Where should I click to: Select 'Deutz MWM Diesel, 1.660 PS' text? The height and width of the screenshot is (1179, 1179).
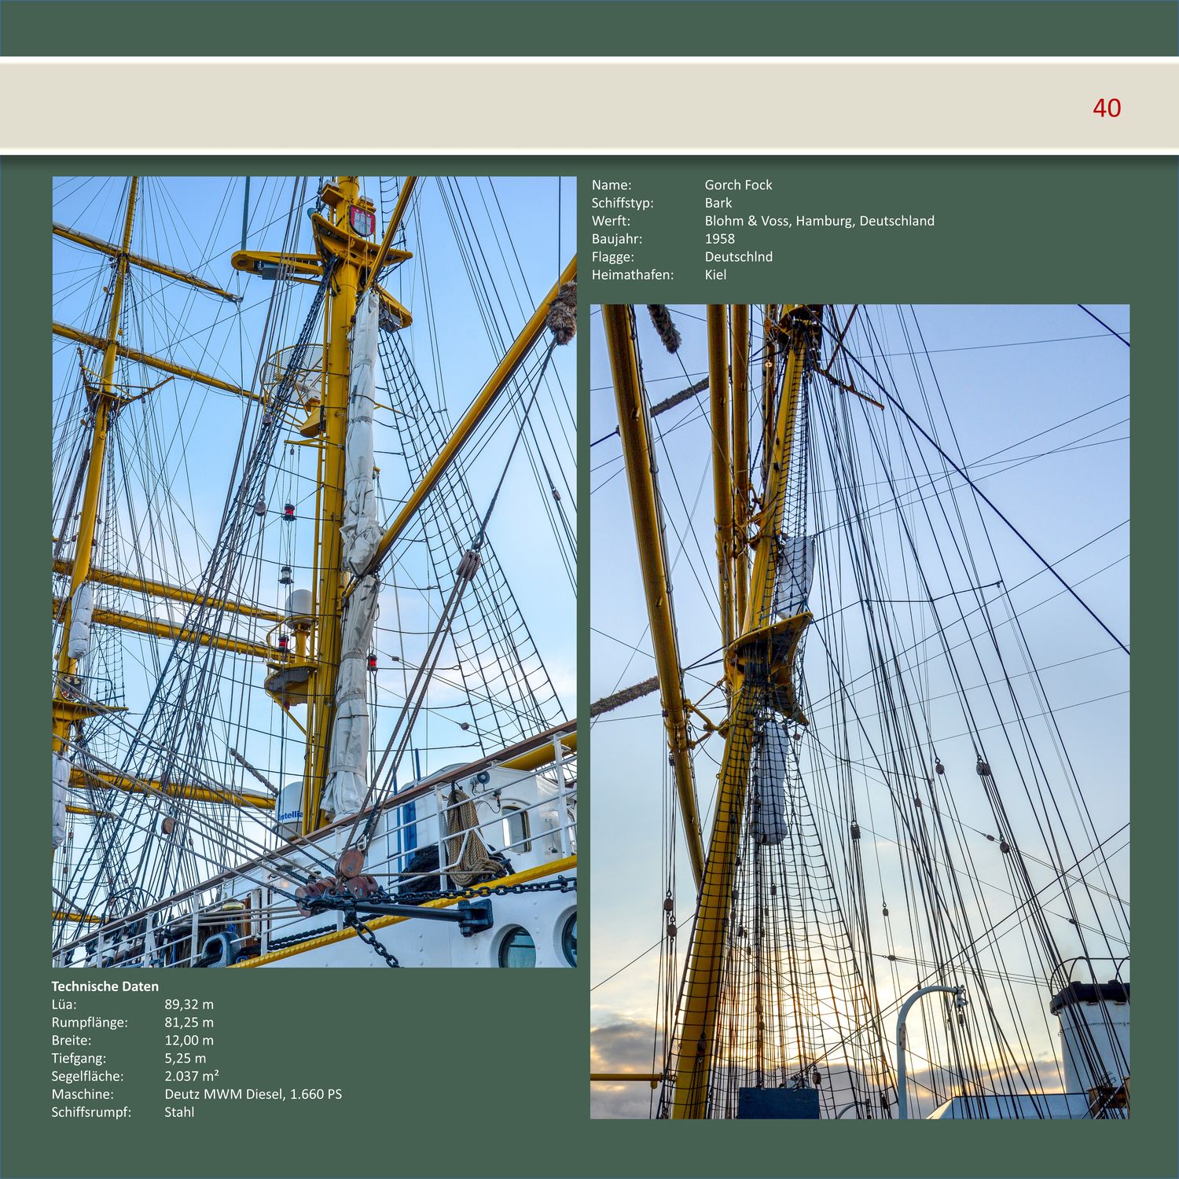click(x=253, y=1095)
